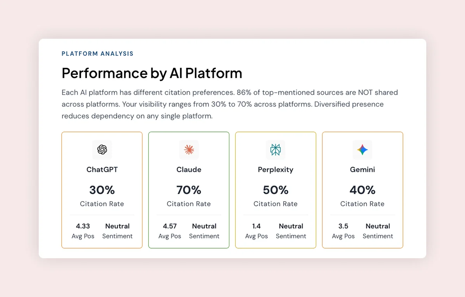Select the ChatGPT platform name label
This screenshot has height=297, width=465.
click(x=102, y=169)
